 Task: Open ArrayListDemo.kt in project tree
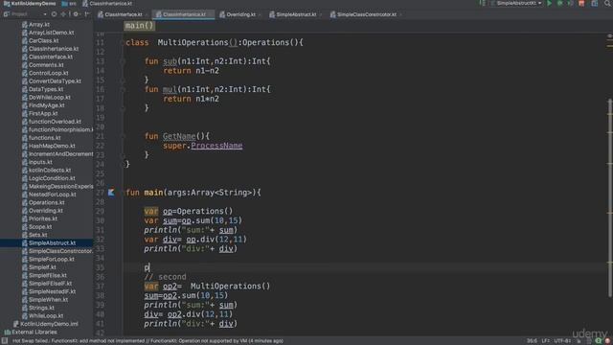pos(48,33)
